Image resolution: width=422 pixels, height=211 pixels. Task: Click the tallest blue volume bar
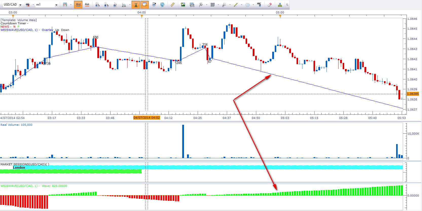[x=183, y=141]
